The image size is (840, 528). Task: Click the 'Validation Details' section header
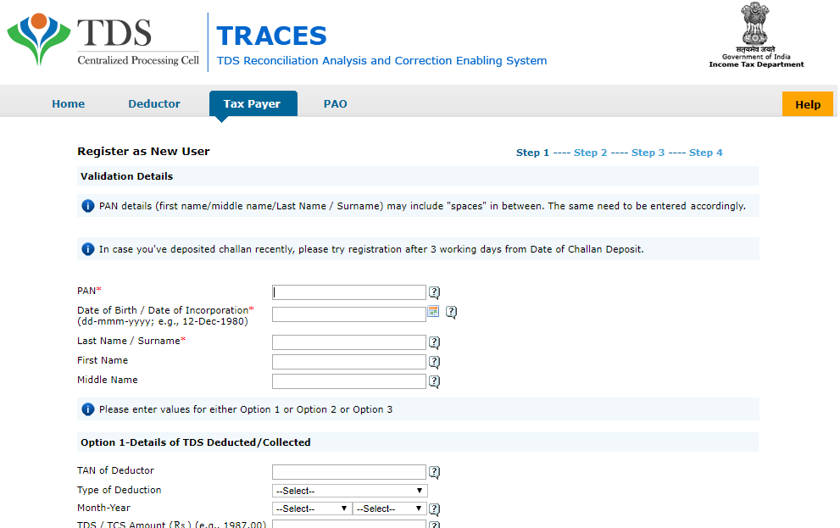[127, 176]
